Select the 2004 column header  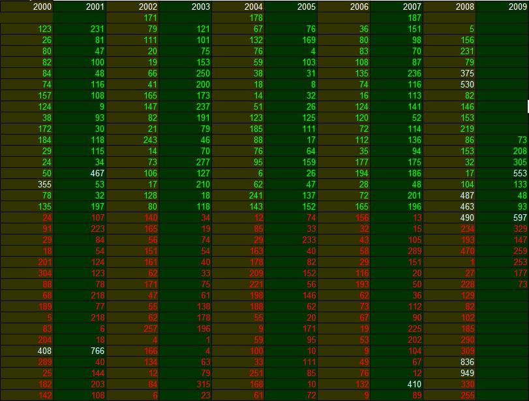click(238, 7)
